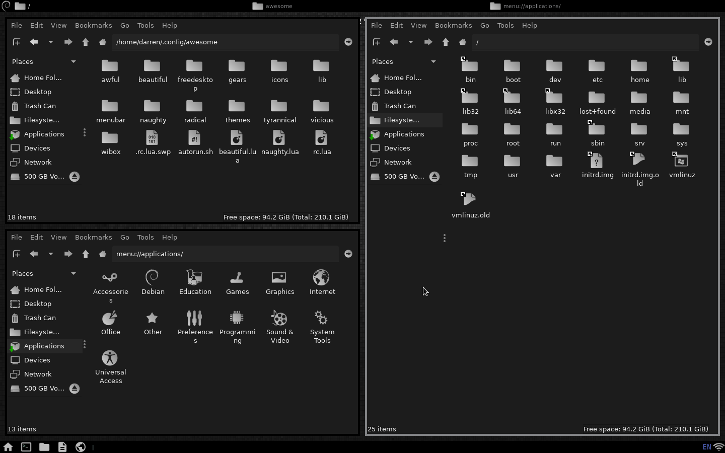725x453 pixels.
Task: Click the menu://applications/ path field
Action: tap(226, 254)
